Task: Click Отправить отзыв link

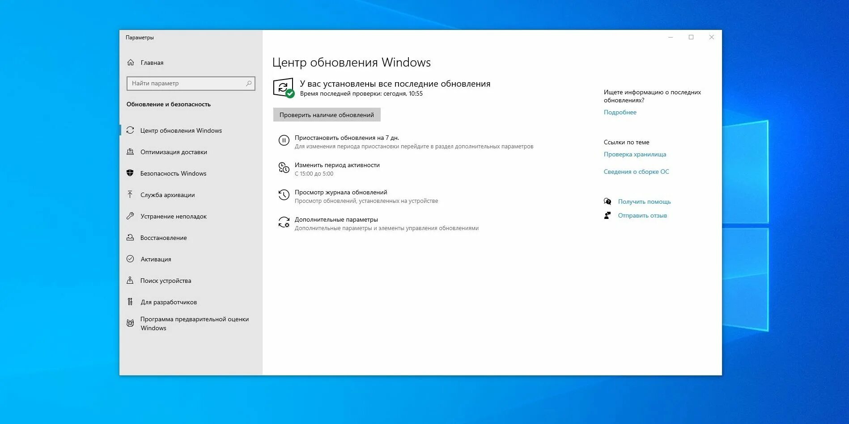Action: [642, 215]
